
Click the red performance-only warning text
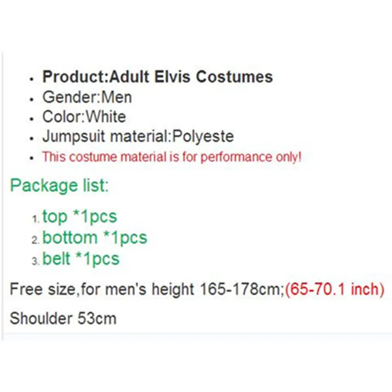pyautogui.click(x=171, y=157)
